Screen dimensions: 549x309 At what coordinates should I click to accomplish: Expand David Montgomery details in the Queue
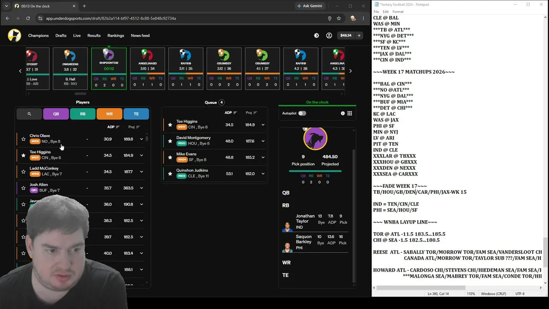point(263,141)
